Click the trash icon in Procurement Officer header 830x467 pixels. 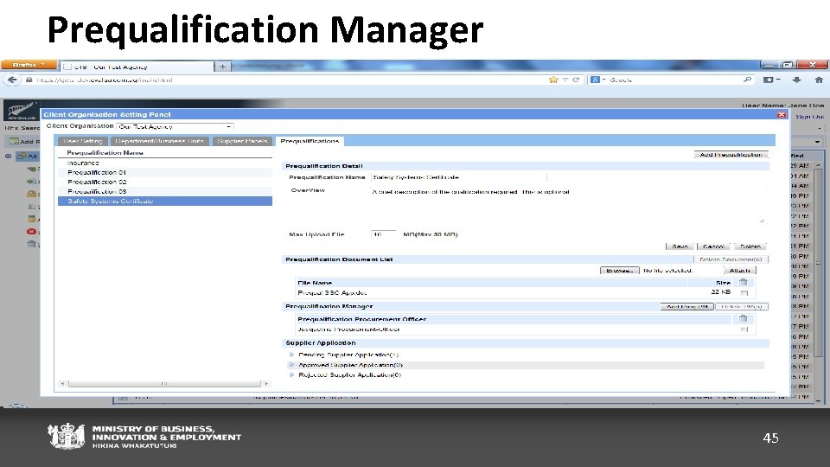pyautogui.click(x=744, y=319)
